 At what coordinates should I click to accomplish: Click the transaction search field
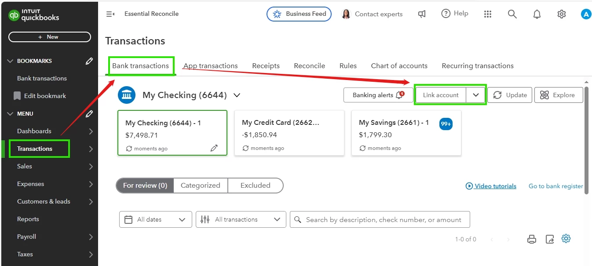click(380, 219)
